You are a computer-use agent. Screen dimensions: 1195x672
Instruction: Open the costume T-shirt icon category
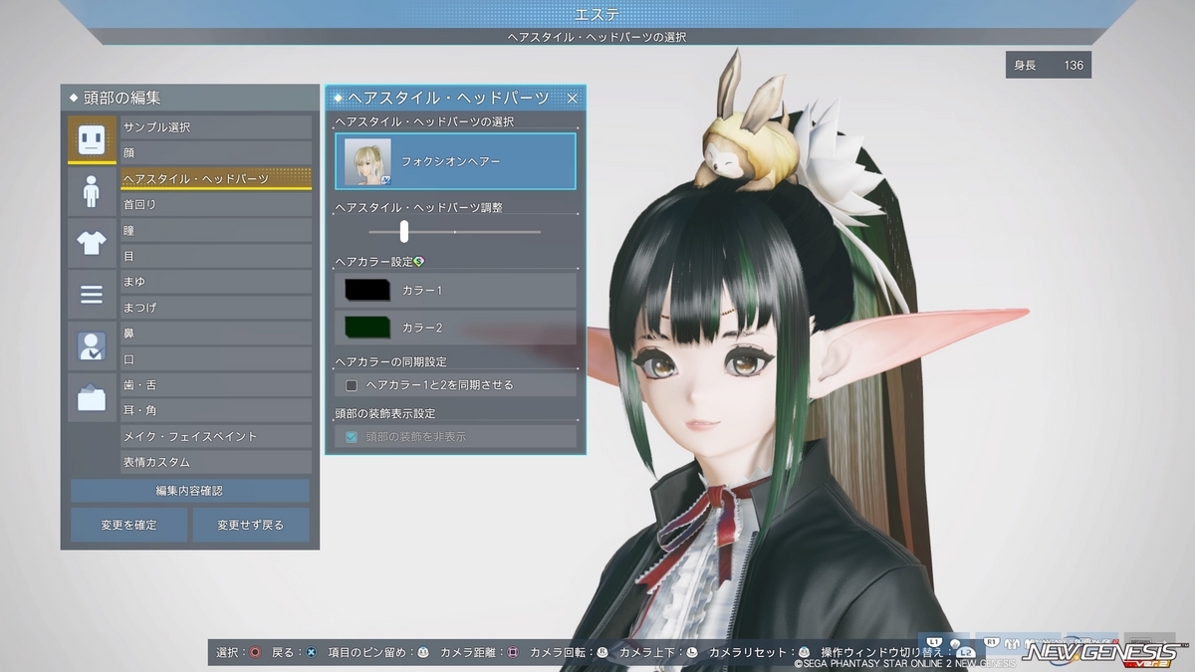pos(92,243)
